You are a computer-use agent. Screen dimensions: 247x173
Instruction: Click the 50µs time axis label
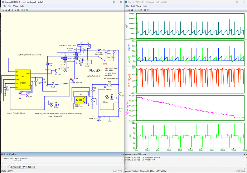tap(190, 150)
